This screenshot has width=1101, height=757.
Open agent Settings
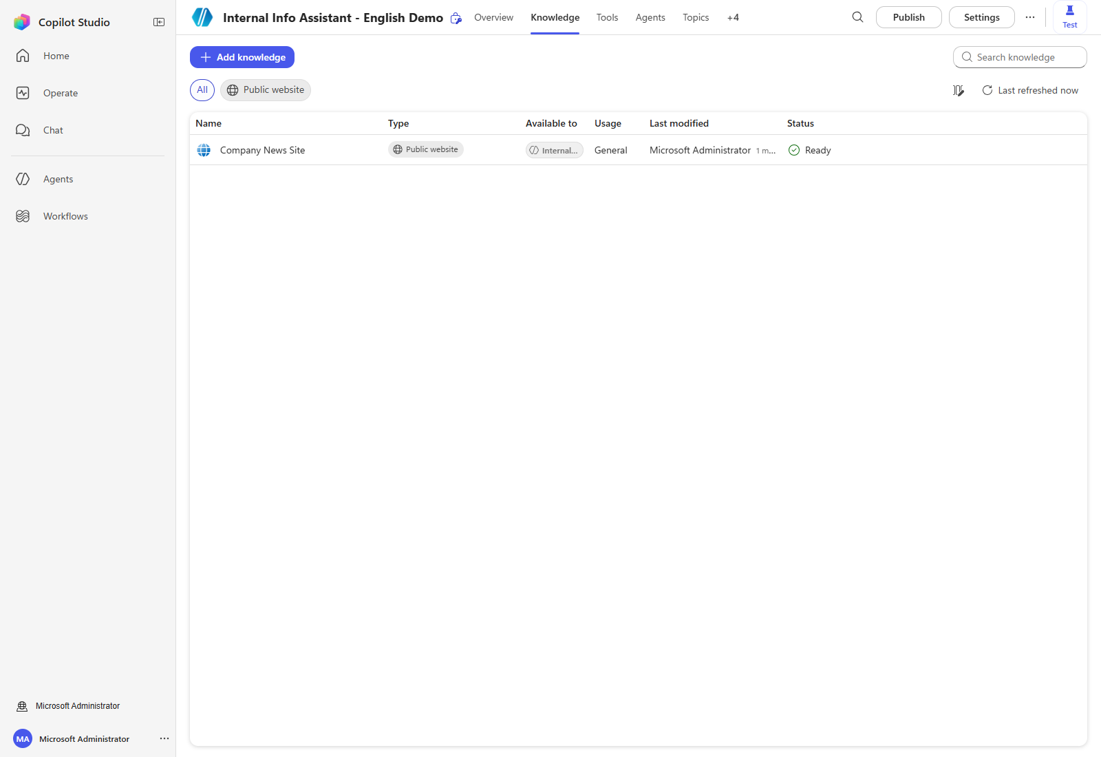coord(982,17)
